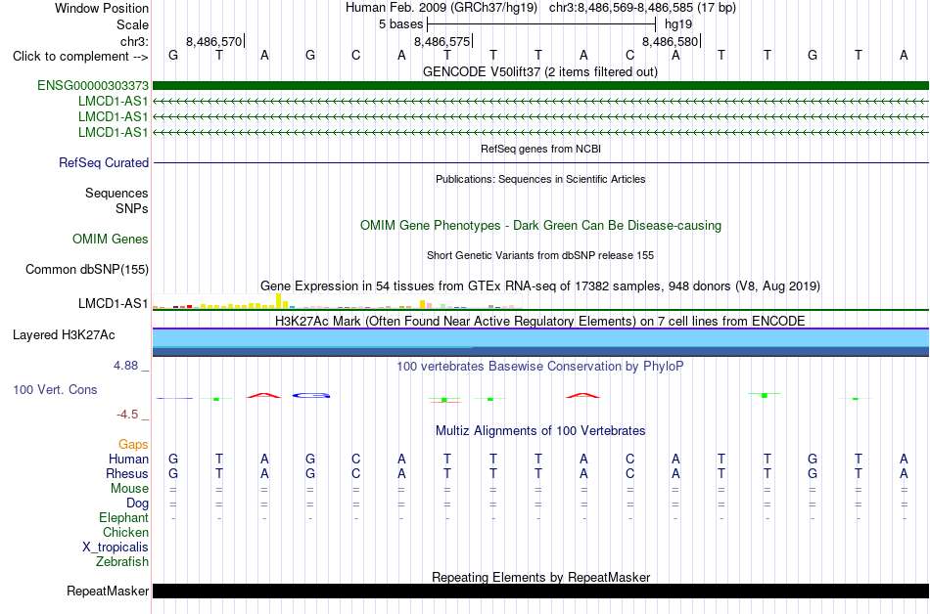Click the OMIM Gene Phenotypes track title

point(540,225)
